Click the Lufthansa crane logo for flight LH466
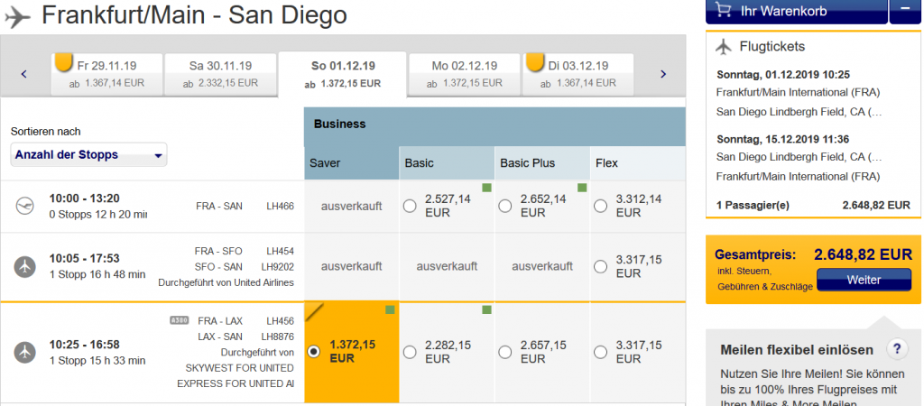Image resolution: width=924 pixels, height=406 pixels. [x=24, y=207]
